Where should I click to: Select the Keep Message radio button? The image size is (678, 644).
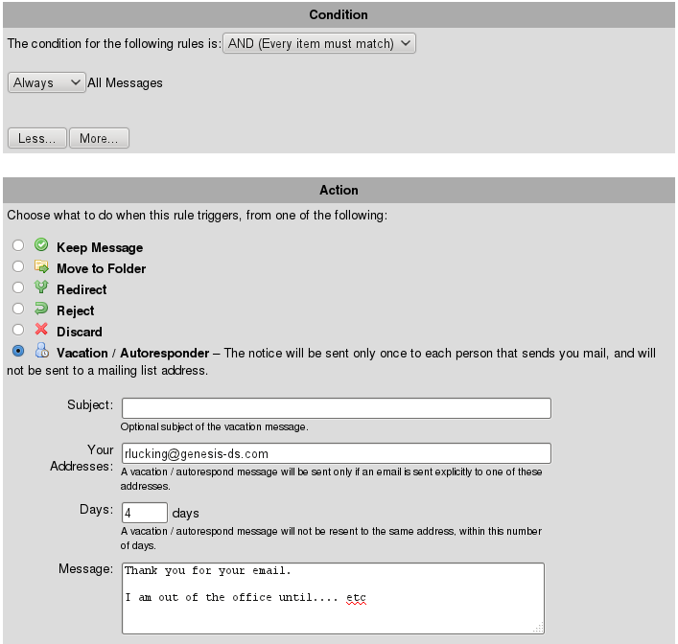18,245
